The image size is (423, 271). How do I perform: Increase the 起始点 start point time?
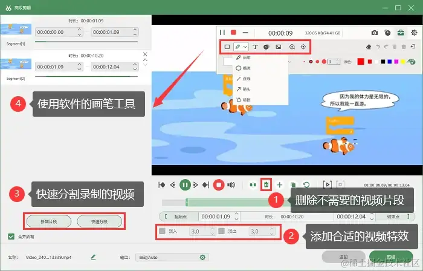point(237,214)
